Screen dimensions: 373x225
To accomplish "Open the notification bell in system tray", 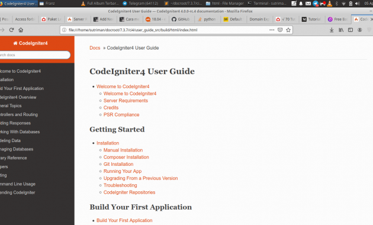I will (301, 4).
